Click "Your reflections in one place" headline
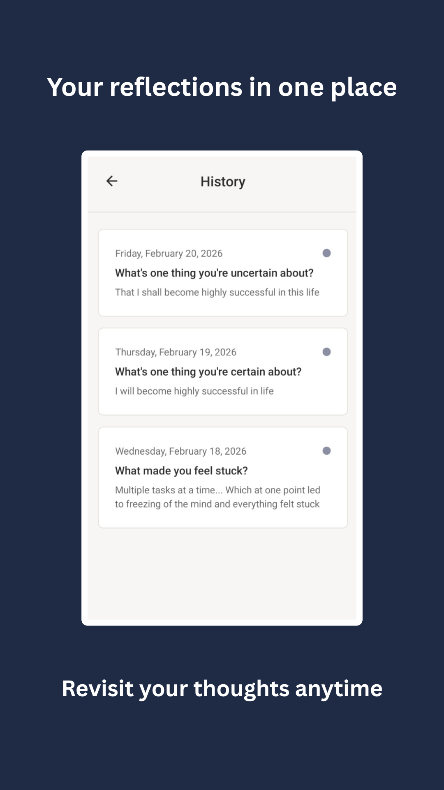The image size is (444, 790). (222, 87)
